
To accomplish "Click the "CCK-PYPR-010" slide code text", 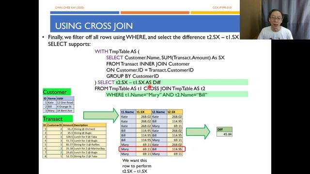I will (222, 8).
